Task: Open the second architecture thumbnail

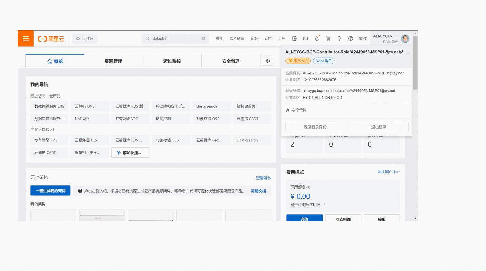Action: click(x=102, y=215)
